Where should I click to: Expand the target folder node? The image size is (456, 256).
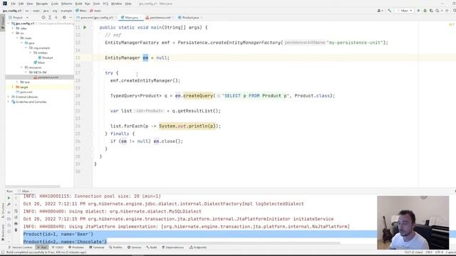coord(13,87)
